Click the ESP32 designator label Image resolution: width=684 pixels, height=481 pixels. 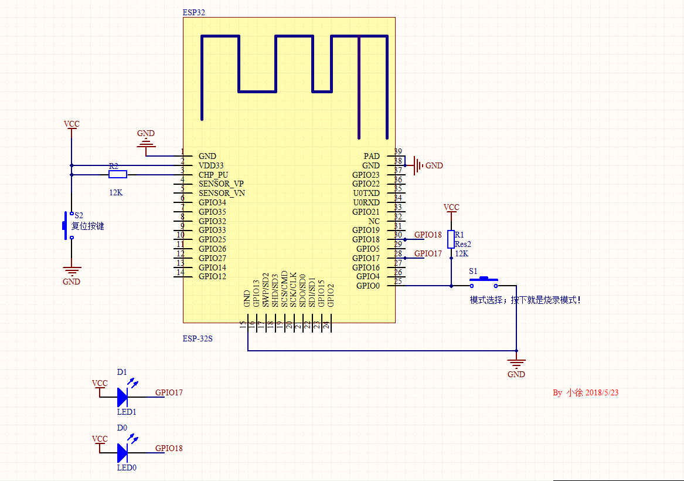point(193,13)
